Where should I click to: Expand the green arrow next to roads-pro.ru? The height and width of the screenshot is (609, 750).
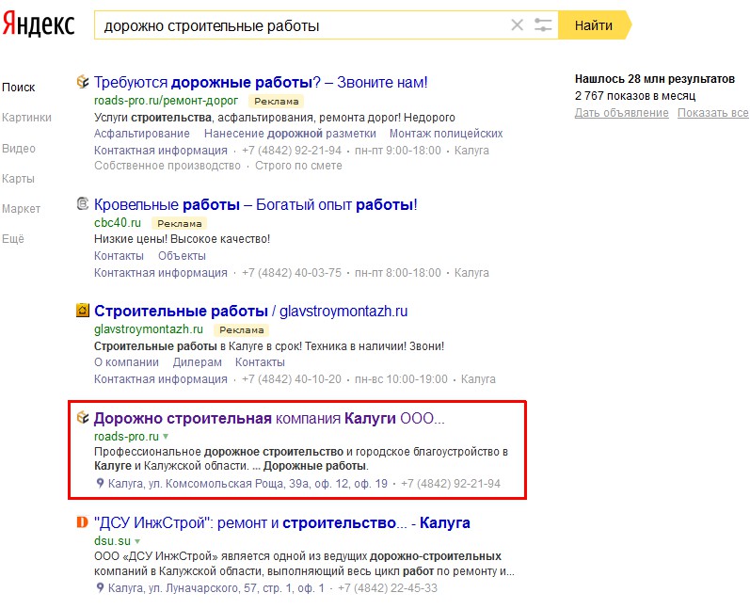pyautogui.click(x=166, y=437)
